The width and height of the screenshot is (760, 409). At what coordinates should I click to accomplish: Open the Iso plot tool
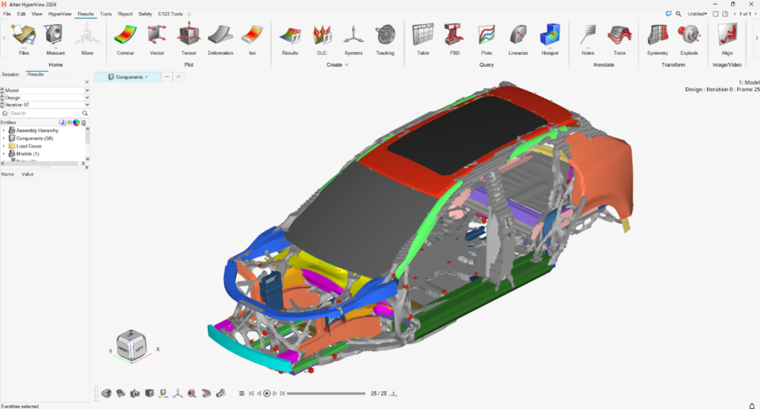[x=252, y=39]
